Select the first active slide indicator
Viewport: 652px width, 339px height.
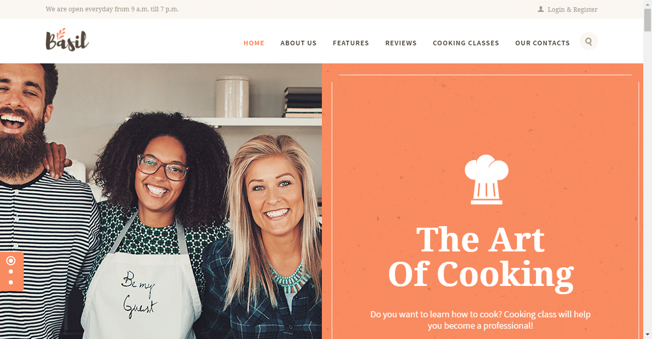click(11, 261)
